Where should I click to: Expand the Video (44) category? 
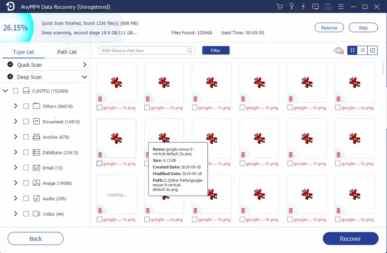15,214
